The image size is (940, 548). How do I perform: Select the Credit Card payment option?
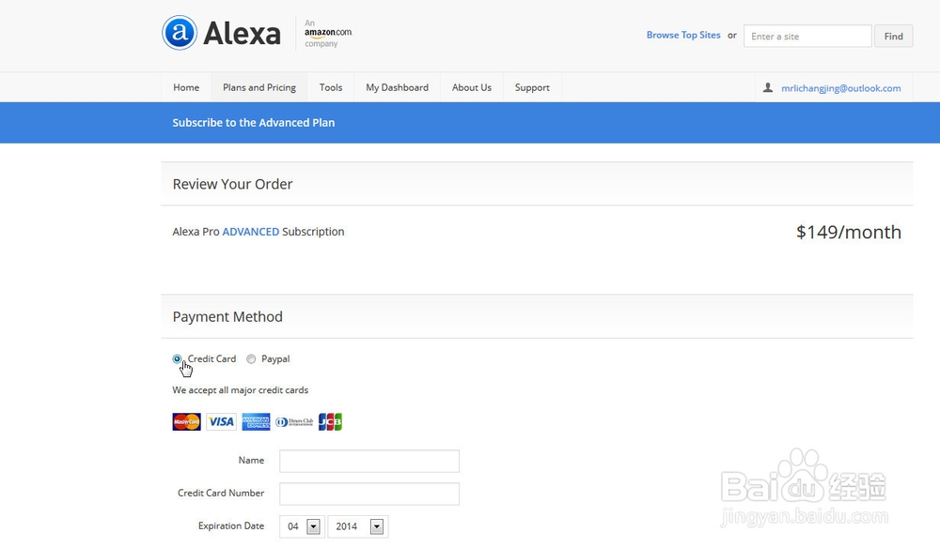[x=177, y=359]
